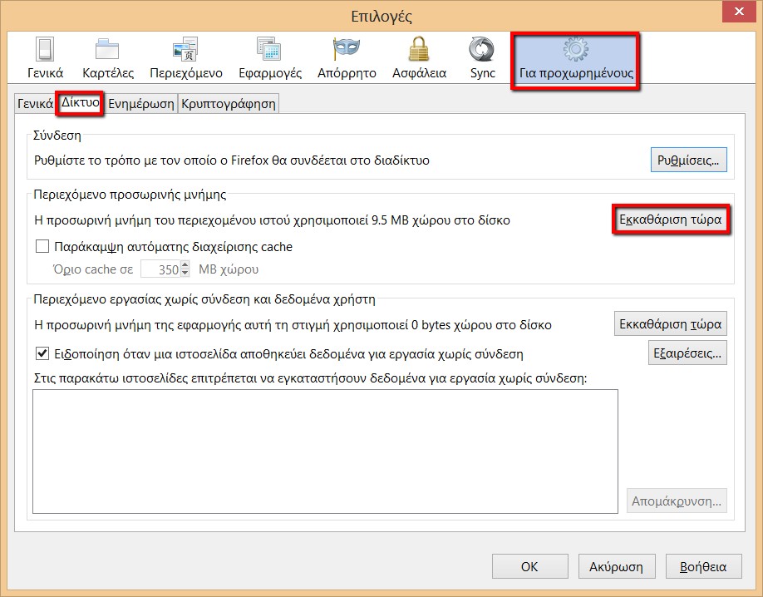Click the 'Στις παρακάτω ιστοσελίδες' list caption

(x=311, y=377)
